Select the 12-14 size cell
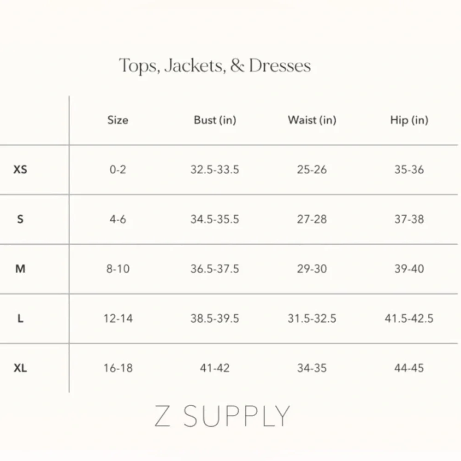Viewport: 461px width, 461px height. coord(118,319)
